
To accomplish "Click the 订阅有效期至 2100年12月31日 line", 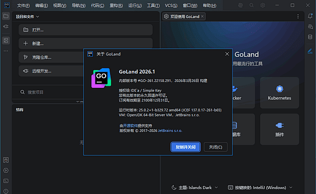I will tap(145, 100).
